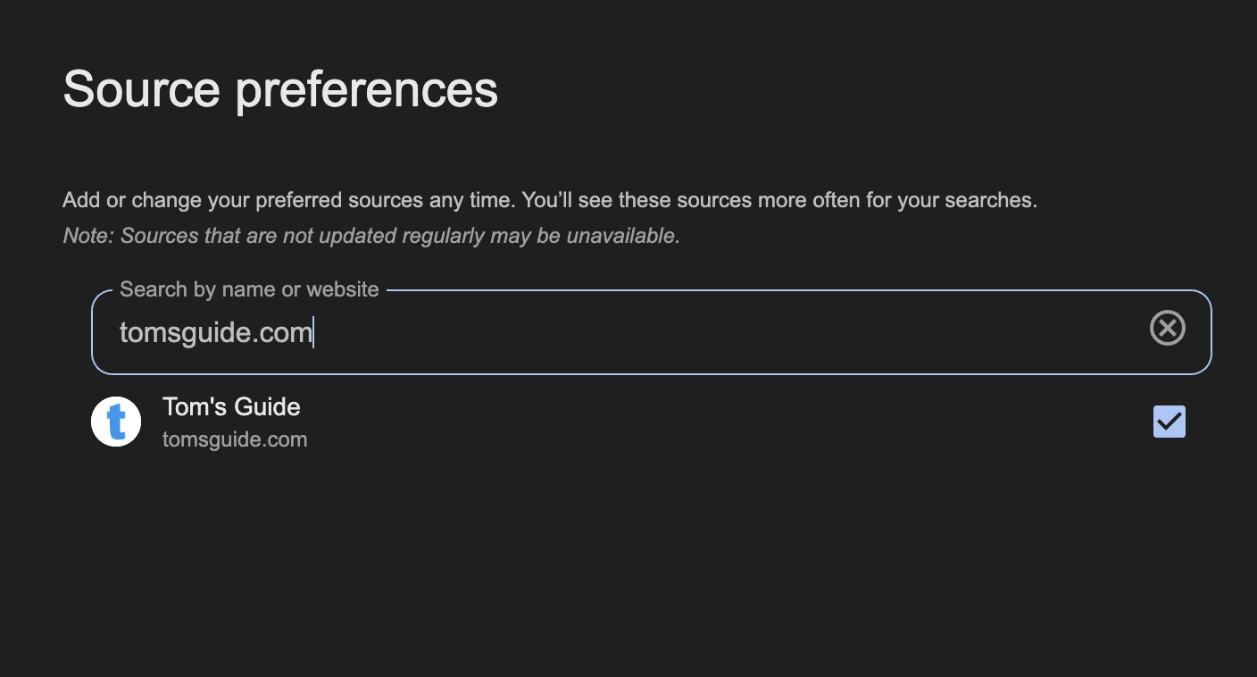Deselect Tom's Guide as a preferred source
This screenshot has height=677, width=1257.
coord(1169,422)
